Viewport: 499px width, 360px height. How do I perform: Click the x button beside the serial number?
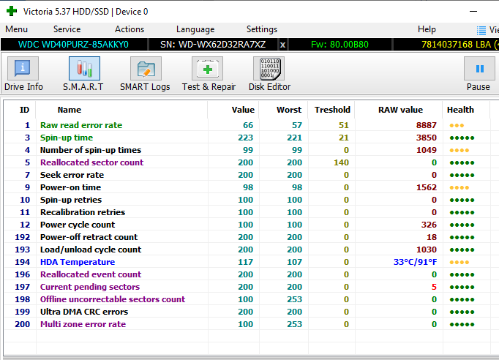pos(283,45)
